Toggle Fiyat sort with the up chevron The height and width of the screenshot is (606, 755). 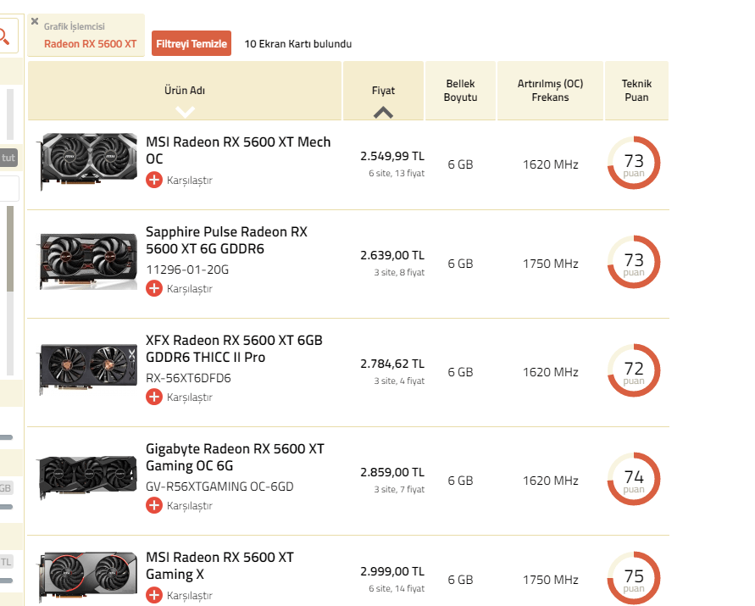point(383,111)
